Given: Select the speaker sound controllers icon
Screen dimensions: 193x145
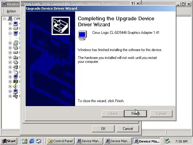Looking at the screenshot, I should (16, 86).
